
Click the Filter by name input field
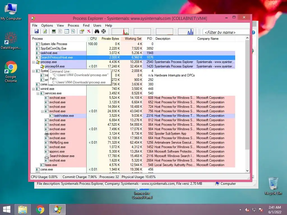tap(226, 32)
